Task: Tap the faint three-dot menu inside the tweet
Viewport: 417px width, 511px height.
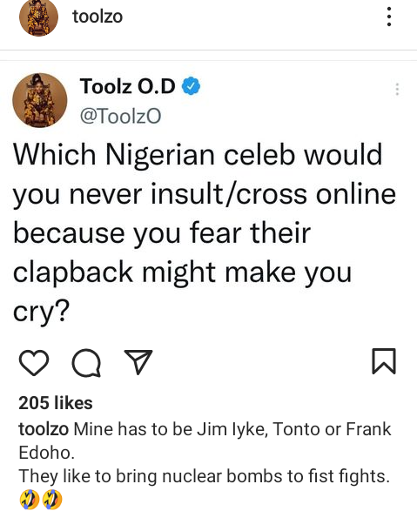Action: point(397,89)
